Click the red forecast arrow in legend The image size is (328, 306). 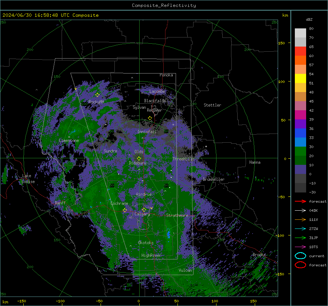300,201
